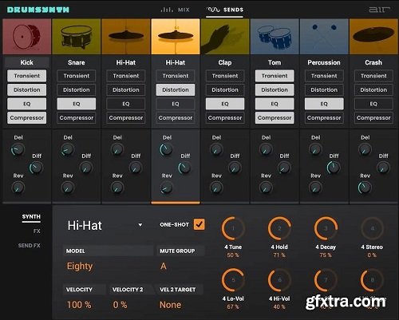Image resolution: width=399 pixels, height=320 pixels.
Task: Click the Kick channel name label
Action: 27,62
